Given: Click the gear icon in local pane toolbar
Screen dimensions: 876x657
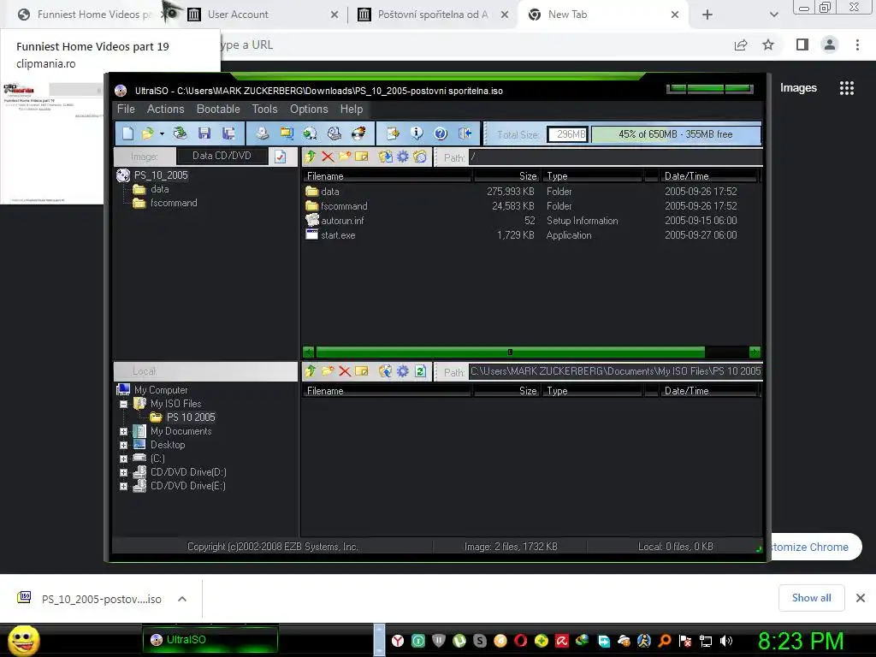Looking at the screenshot, I should (x=403, y=371).
